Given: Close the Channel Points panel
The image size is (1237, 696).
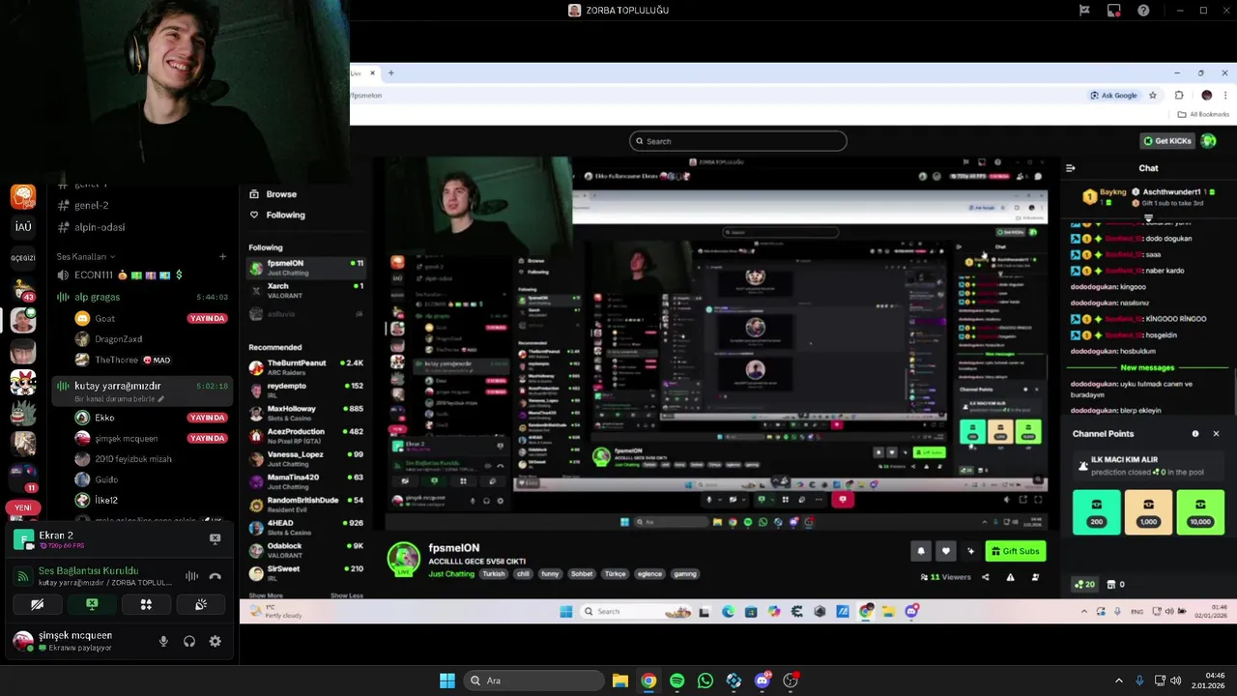Looking at the screenshot, I should click(x=1216, y=434).
